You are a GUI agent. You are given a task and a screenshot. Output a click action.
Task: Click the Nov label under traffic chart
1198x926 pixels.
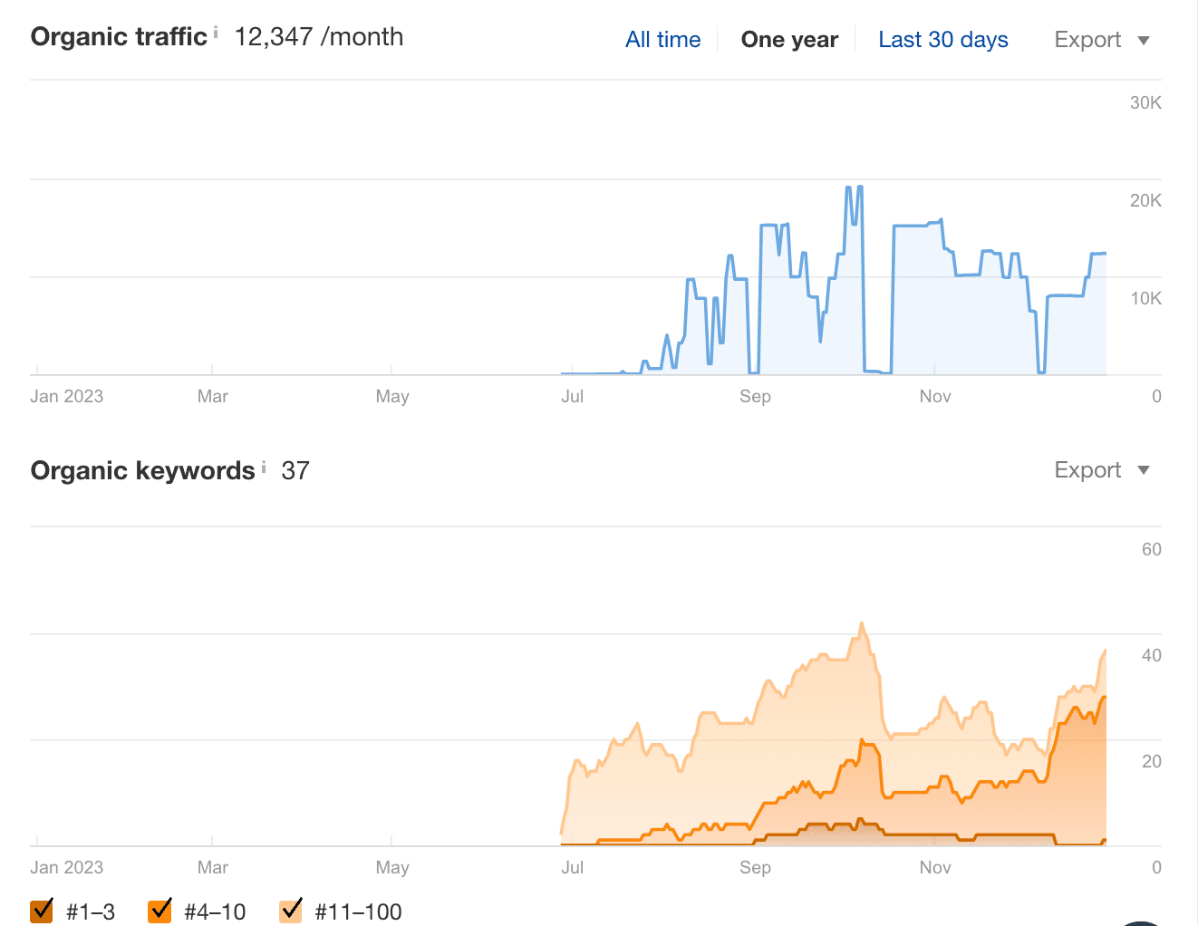point(935,396)
